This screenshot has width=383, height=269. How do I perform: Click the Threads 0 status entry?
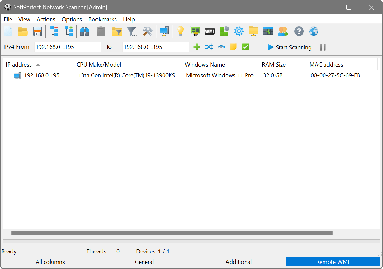tap(103, 251)
